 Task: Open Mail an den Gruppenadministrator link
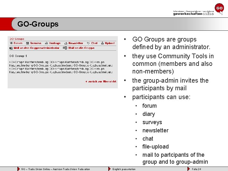[36, 48]
